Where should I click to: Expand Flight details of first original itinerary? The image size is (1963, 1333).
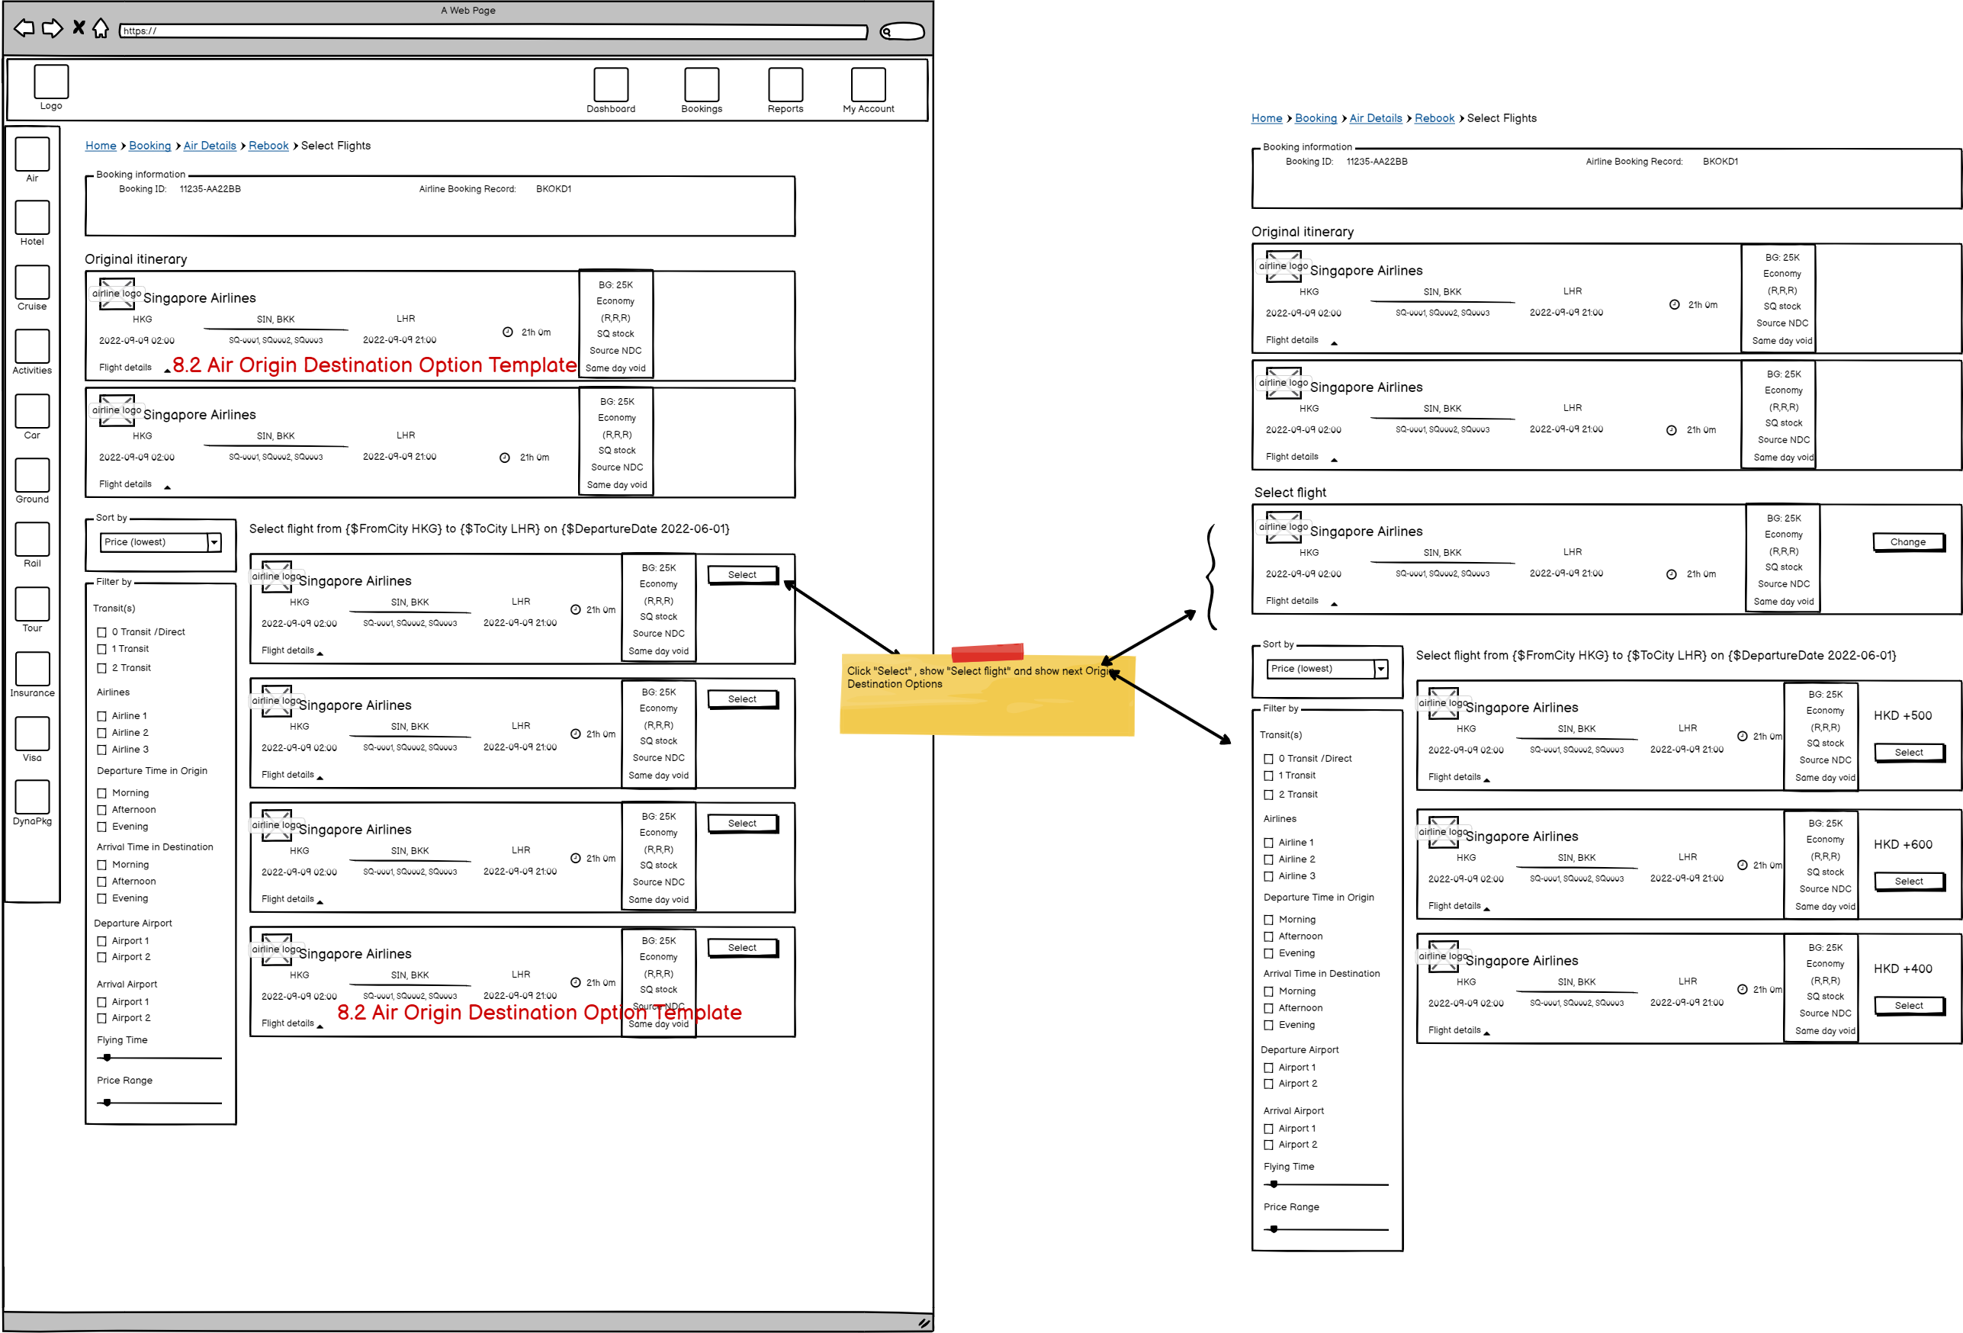(x=125, y=368)
